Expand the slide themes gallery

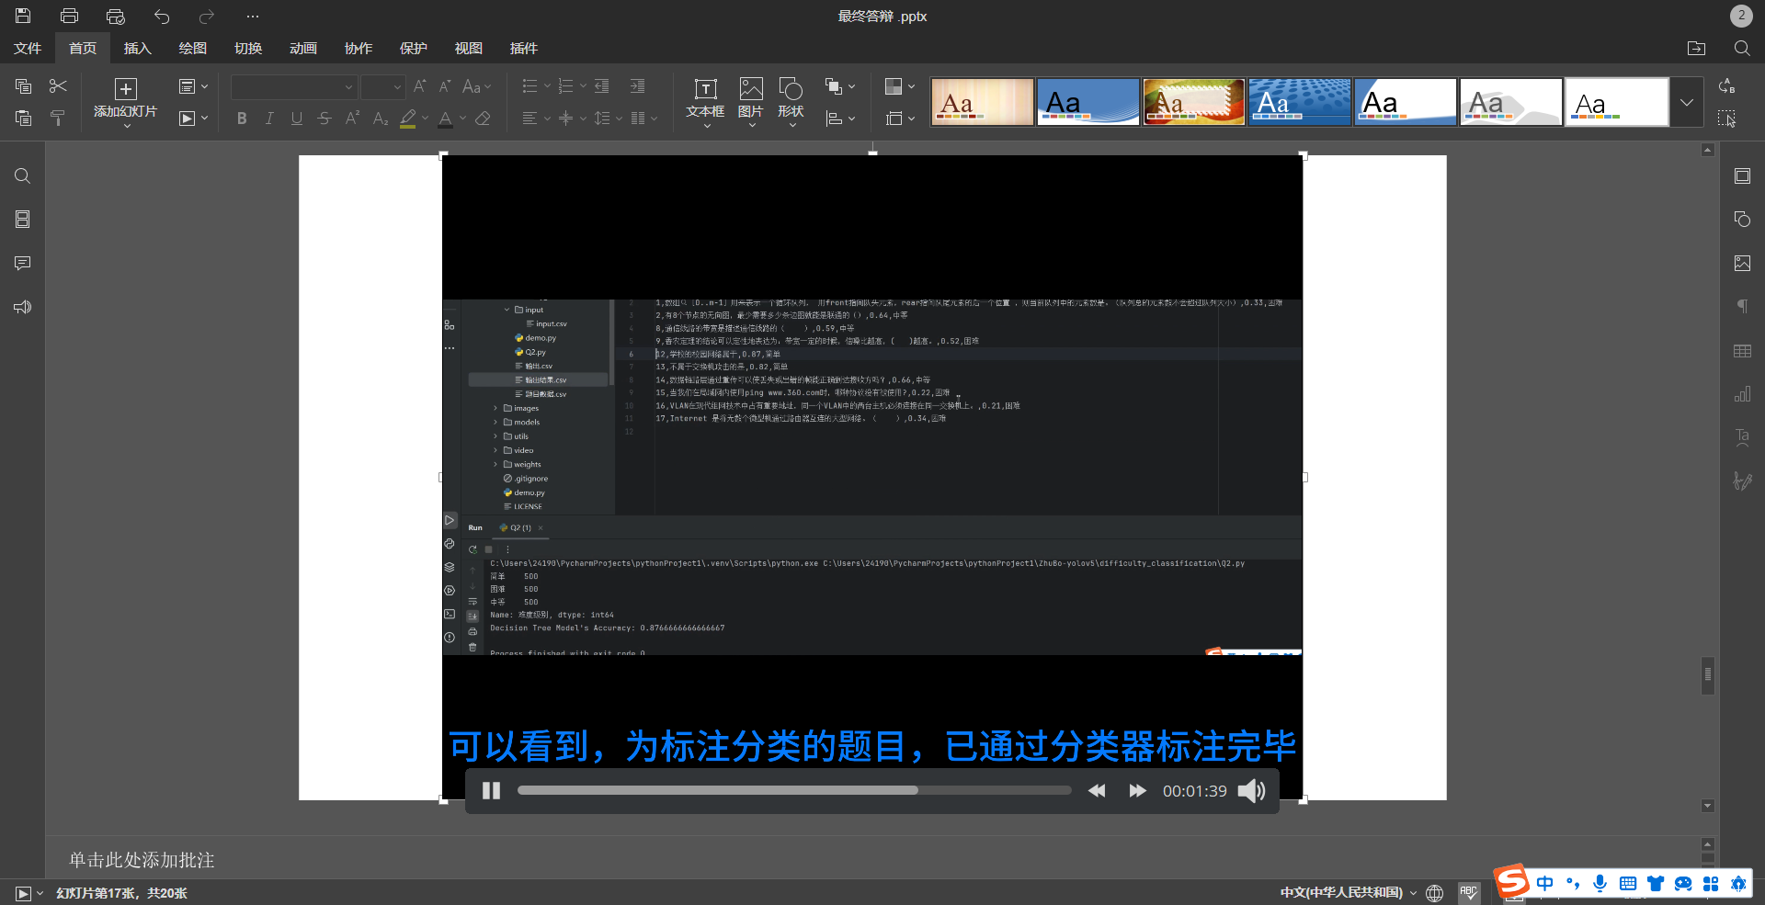pos(1687,102)
